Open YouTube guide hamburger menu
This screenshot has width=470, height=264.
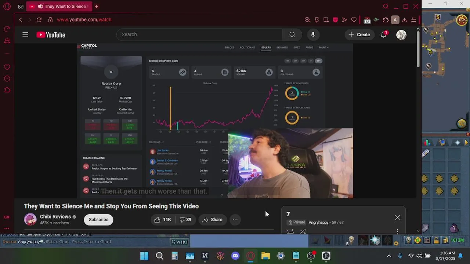(25, 34)
